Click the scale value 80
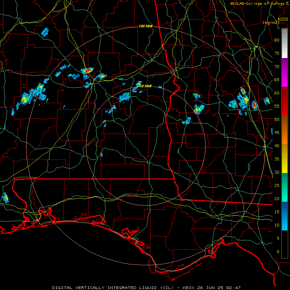Screen dimensions: 290x290 coord(277,40)
